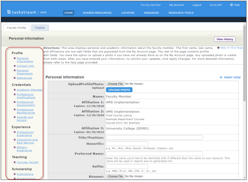
Task: Go to the LOCATOR menu
Action: (128, 13)
